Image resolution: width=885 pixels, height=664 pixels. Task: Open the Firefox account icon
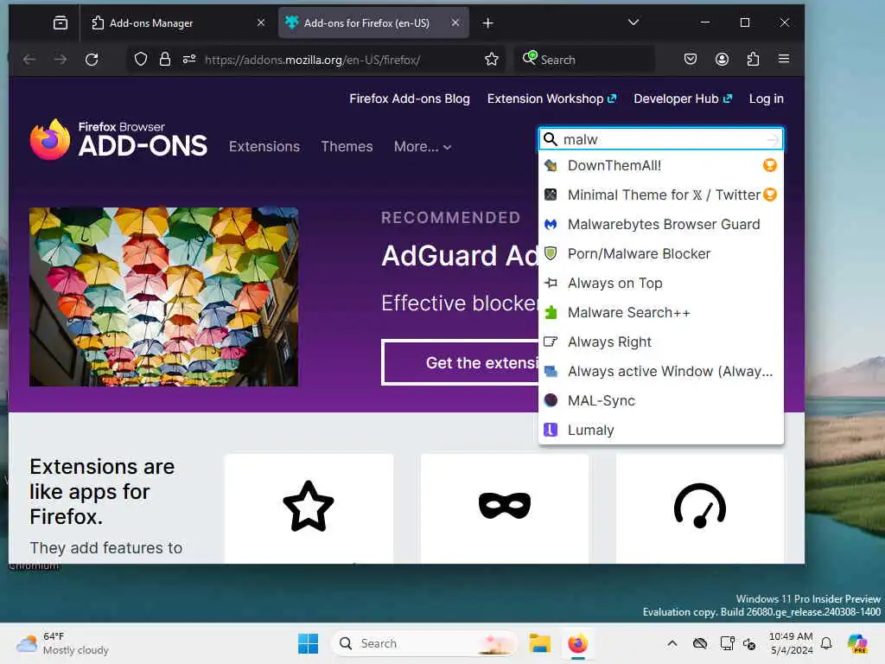[x=722, y=60]
